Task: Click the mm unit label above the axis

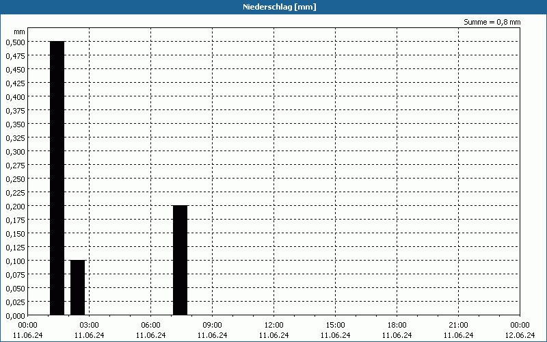Action: [20, 32]
